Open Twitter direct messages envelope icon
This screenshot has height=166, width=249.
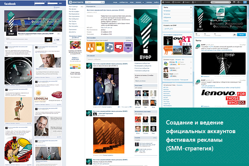234,2
